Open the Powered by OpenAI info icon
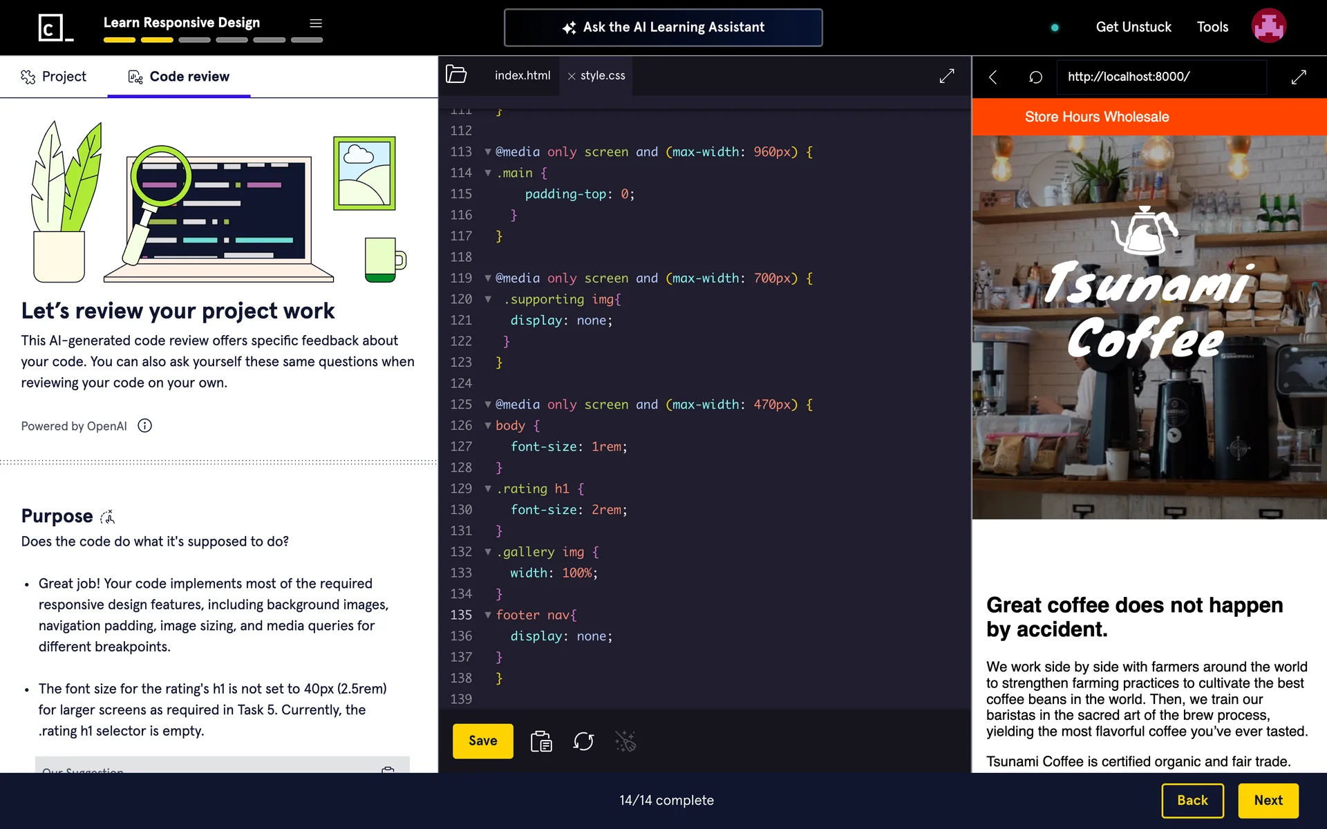Image resolution: width=1327 pixels, height=829 pixels. pyautogui.click(x=144, y=426)
